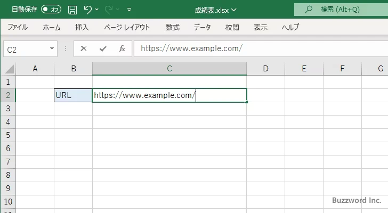This screenshot has width=388, height=213.
Task: Select row 1 header
Action: click(8, 82)
